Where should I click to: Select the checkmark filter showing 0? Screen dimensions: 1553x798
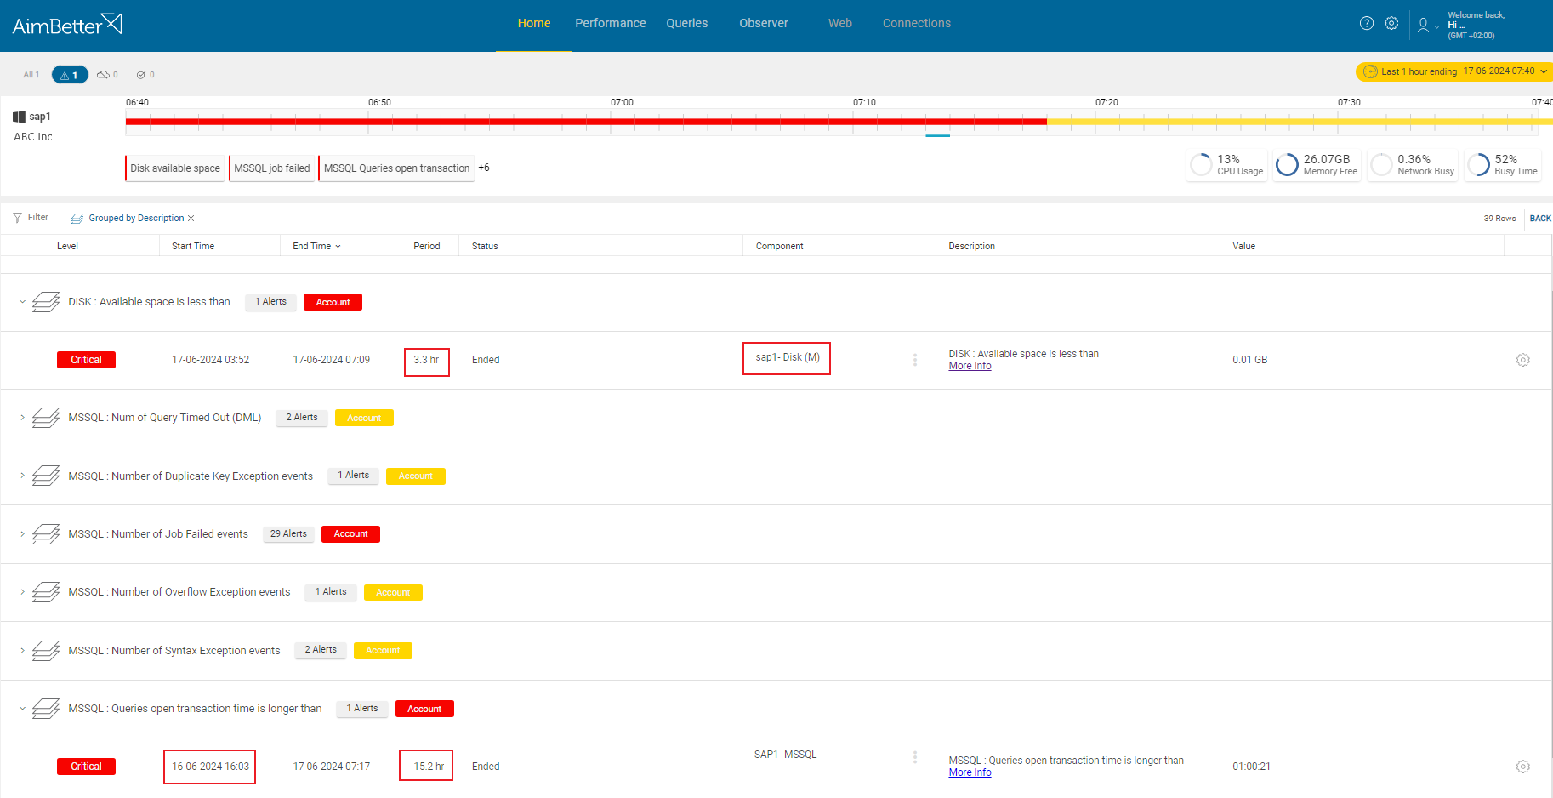point(145,75)
